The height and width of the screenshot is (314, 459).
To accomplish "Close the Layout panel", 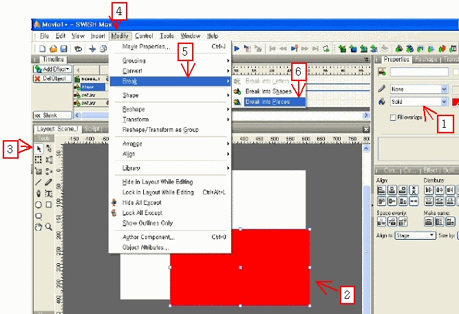I will pos(366,129).
